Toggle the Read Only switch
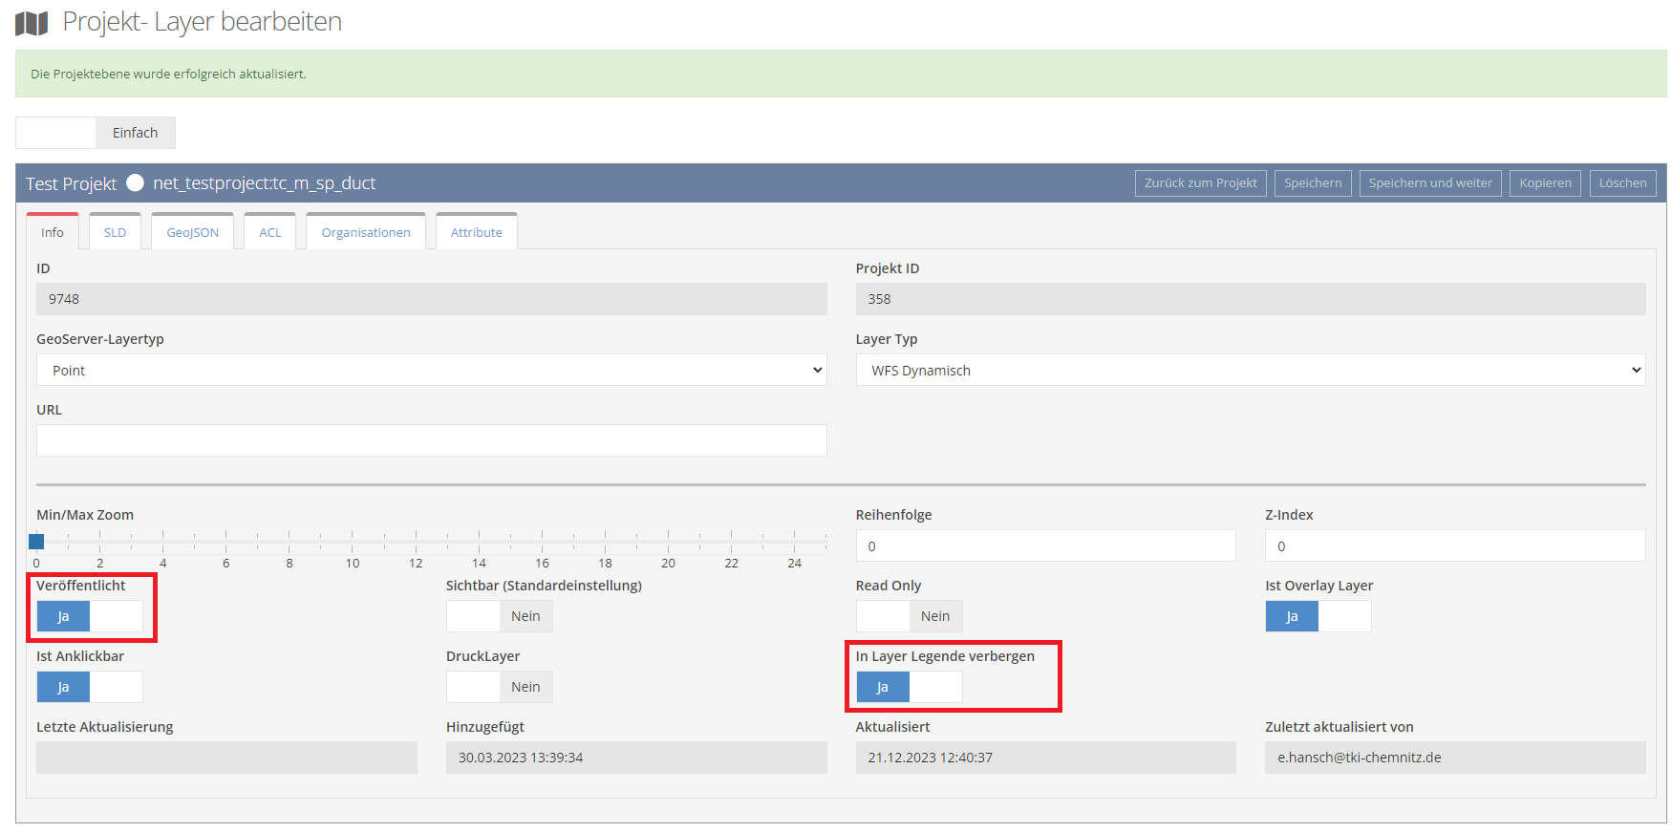Viewport: 1672px width, 833px height. point(909,616)
